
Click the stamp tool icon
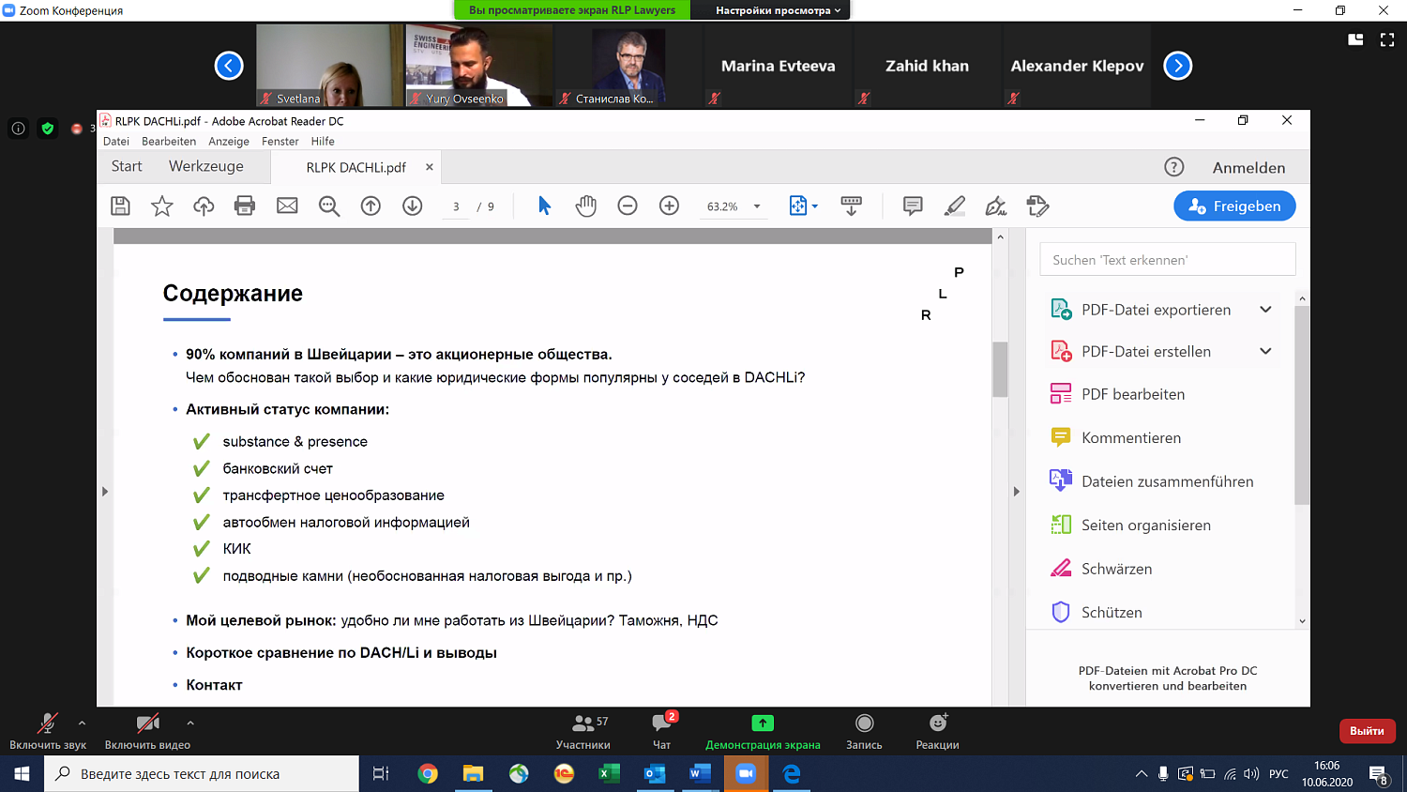(x=1037, y=206)
